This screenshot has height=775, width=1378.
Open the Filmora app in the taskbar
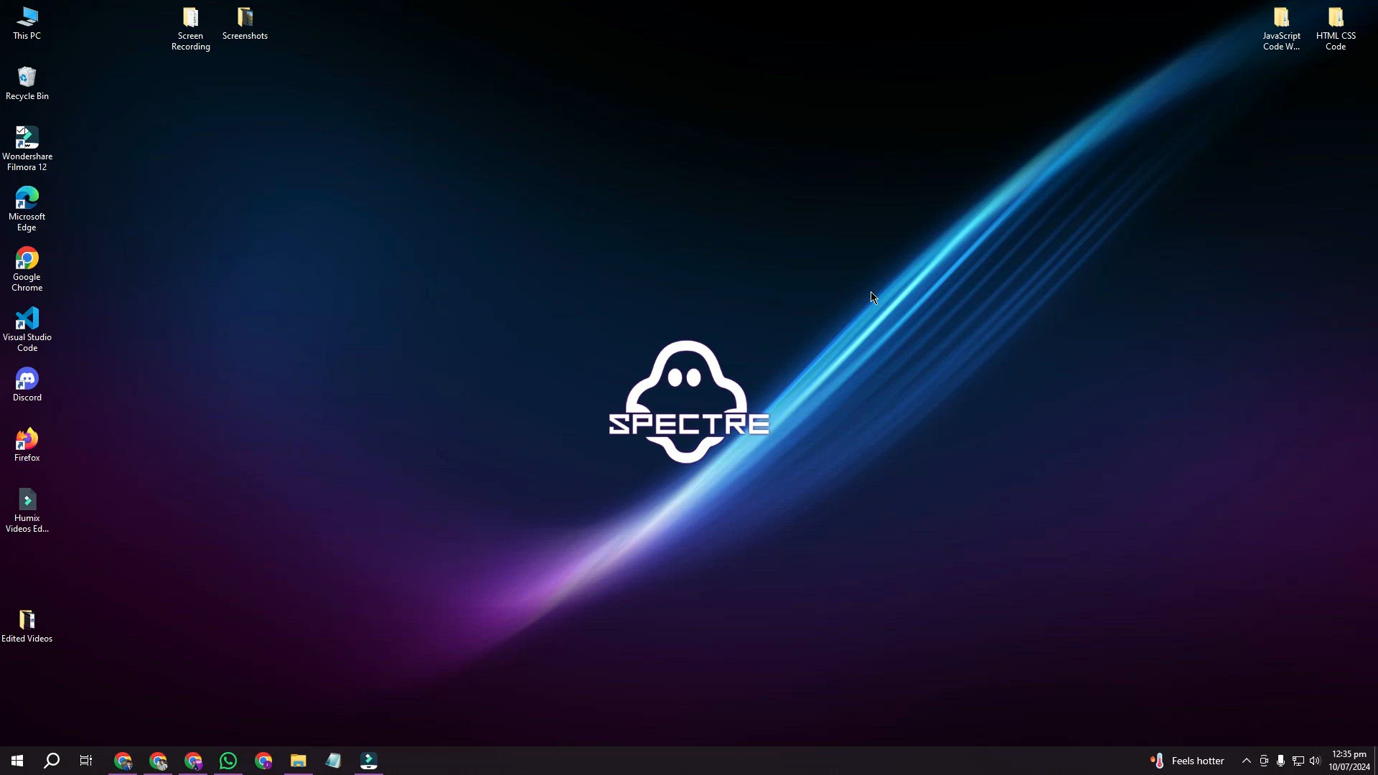click(369, 761)
